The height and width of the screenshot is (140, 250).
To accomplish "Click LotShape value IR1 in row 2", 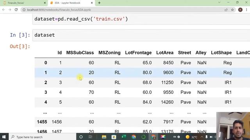I will 228,82.
